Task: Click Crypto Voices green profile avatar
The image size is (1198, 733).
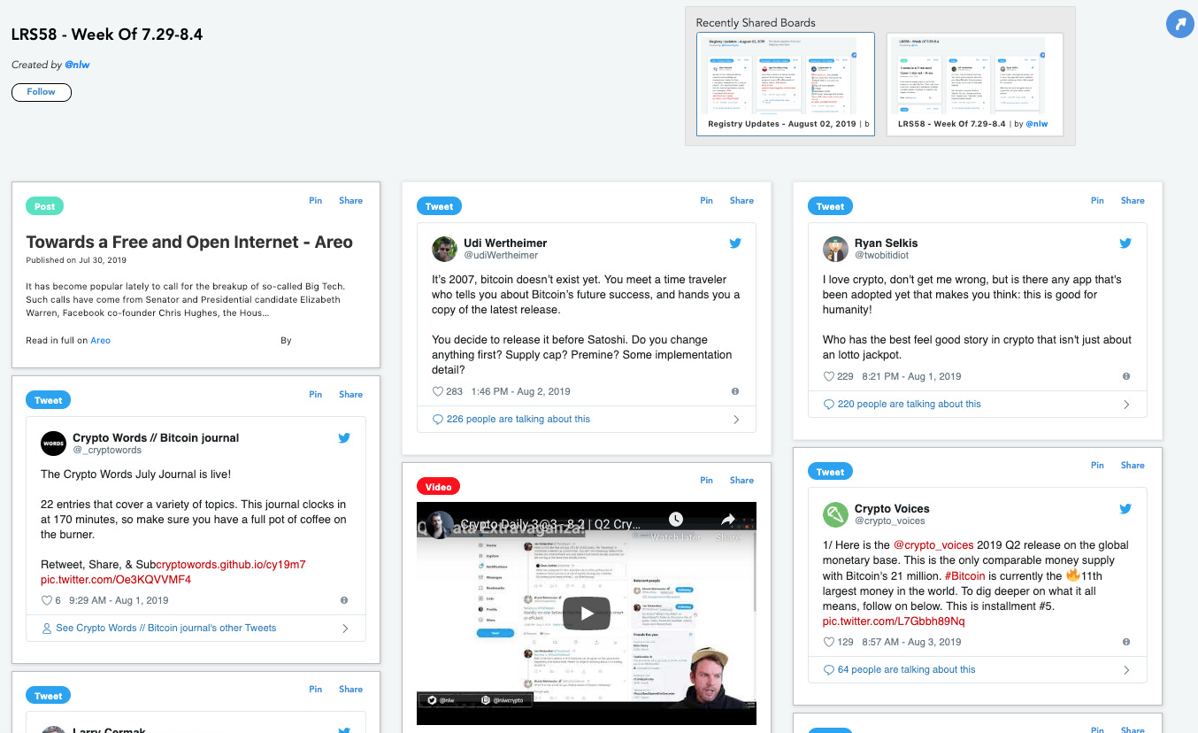Action: click(x=835, y=514)
